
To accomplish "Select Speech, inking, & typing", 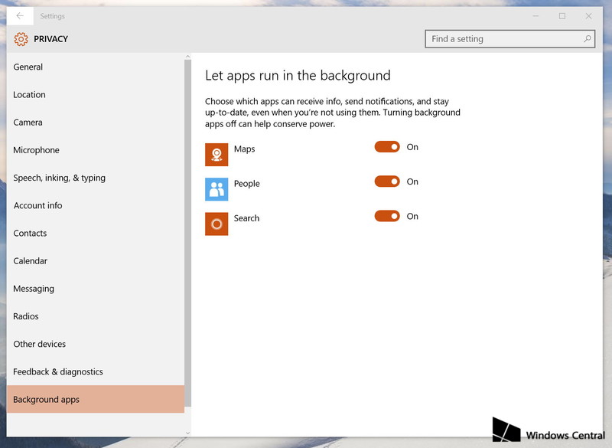I will tap(60, 178).
